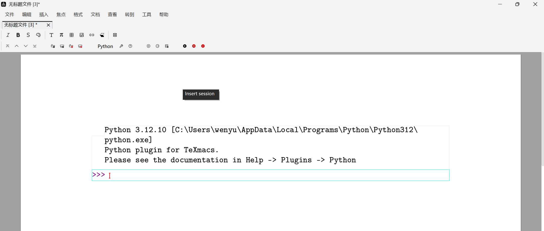
Task: Toggle strong/sans-serif S text style
Action: pyautogui.click(x=28, y=35)
